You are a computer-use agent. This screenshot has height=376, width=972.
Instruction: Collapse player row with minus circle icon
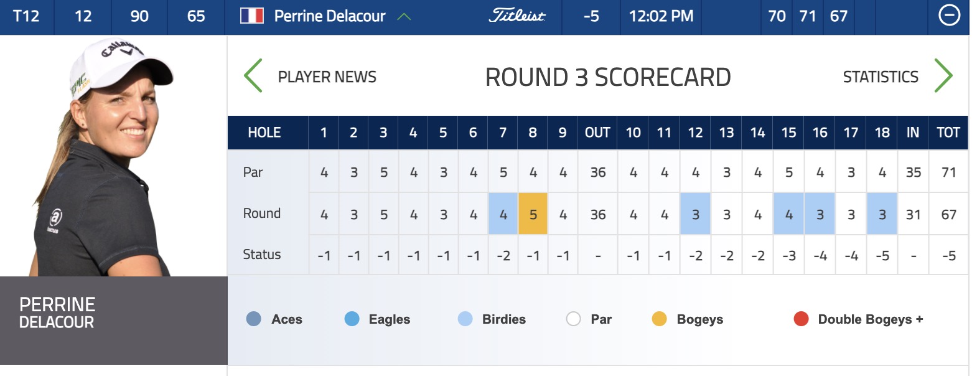click(949, 16)
